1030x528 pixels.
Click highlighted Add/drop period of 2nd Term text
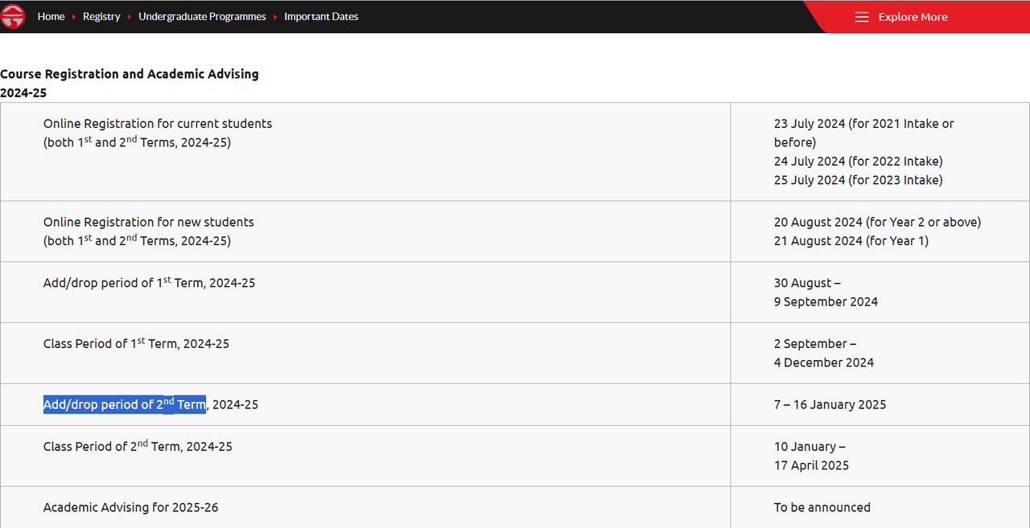tap(125, 404)
